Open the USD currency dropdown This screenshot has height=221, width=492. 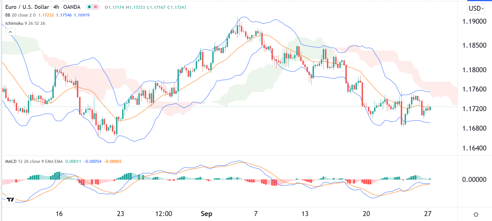(476, 9)
